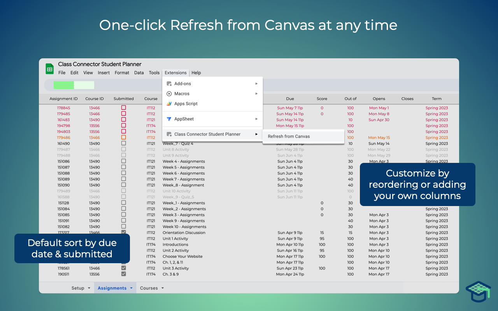Click the Term column header
The height and width of the screenshot is (311, 498).
(x=437, y=99)
